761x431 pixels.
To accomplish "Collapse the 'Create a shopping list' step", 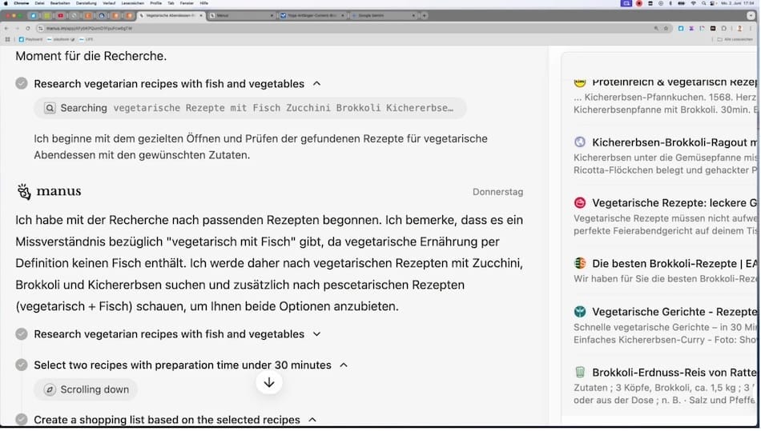I will pyautogui.click(x=312, y=420).
